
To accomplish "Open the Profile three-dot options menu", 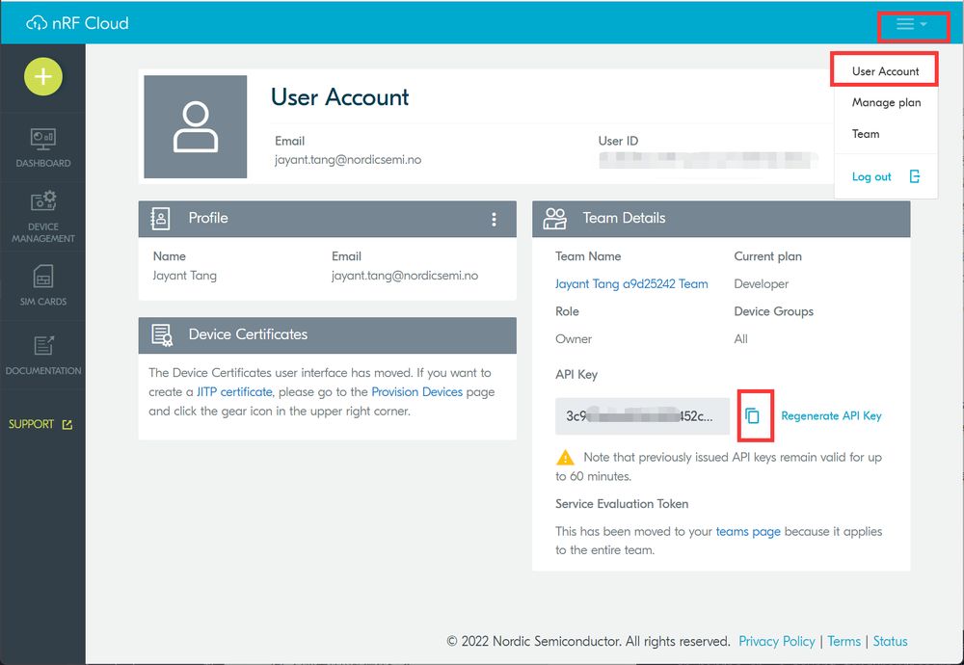I will [494, 220].
